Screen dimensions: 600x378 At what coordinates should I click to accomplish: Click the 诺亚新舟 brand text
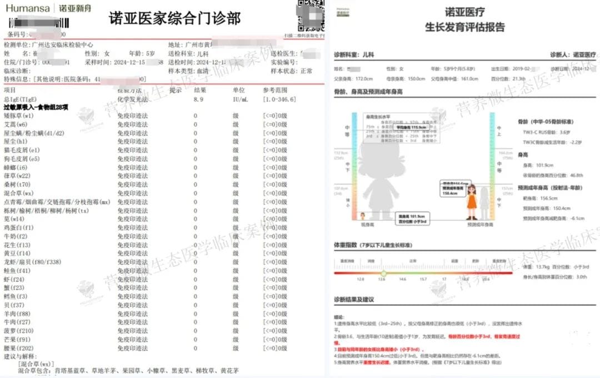74,8
